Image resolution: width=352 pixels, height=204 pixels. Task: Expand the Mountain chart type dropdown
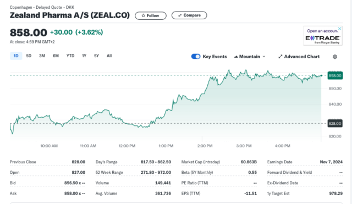[x=250, y=57]
